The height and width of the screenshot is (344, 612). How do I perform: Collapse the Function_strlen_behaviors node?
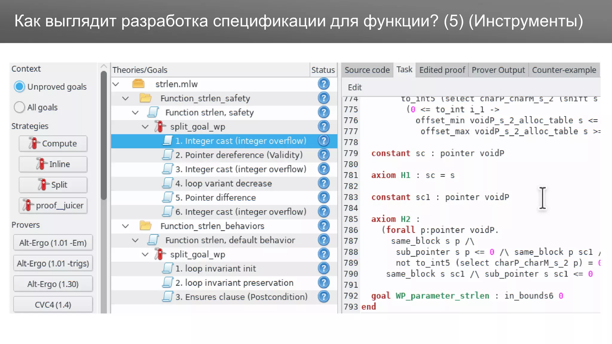(x=126, y=226)
